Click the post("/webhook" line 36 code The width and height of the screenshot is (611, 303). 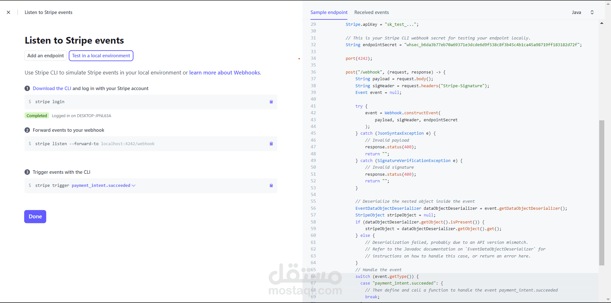click(395, 72)
